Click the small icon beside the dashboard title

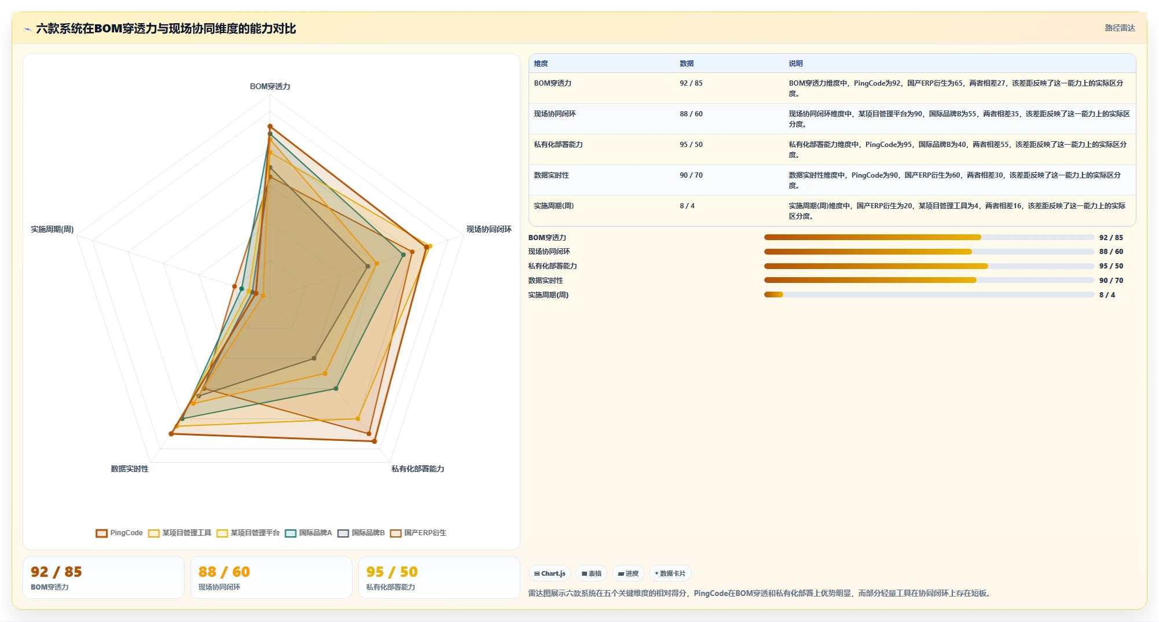click(x=27, y=29)
